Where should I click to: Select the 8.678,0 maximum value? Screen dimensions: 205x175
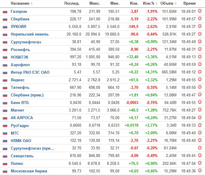[94, 164]
